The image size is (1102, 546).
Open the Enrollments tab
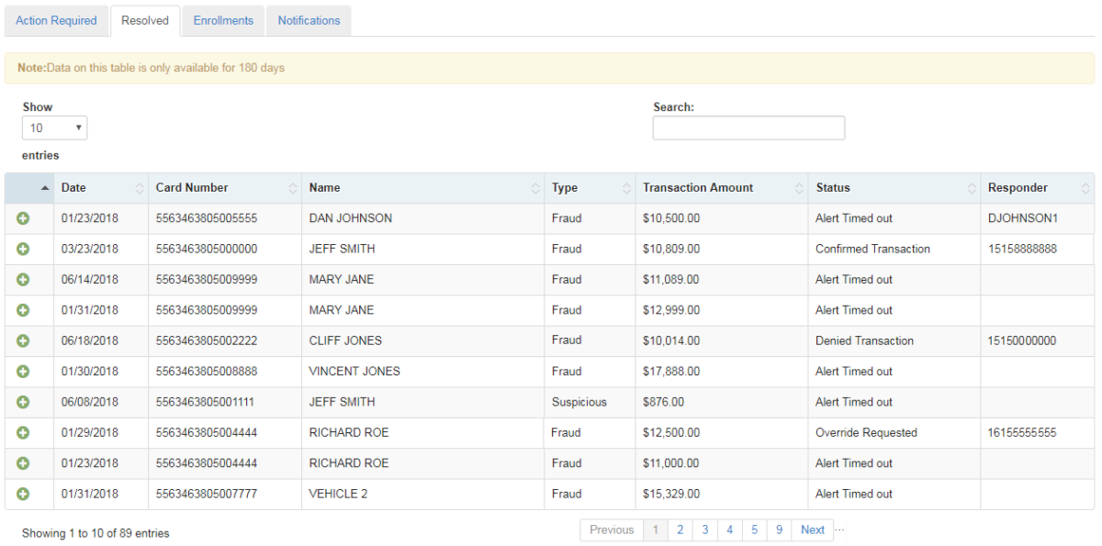[x=223, y=20]
